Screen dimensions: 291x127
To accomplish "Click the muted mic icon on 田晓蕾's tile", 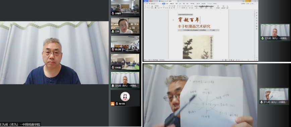I will [x=113, y=68].
